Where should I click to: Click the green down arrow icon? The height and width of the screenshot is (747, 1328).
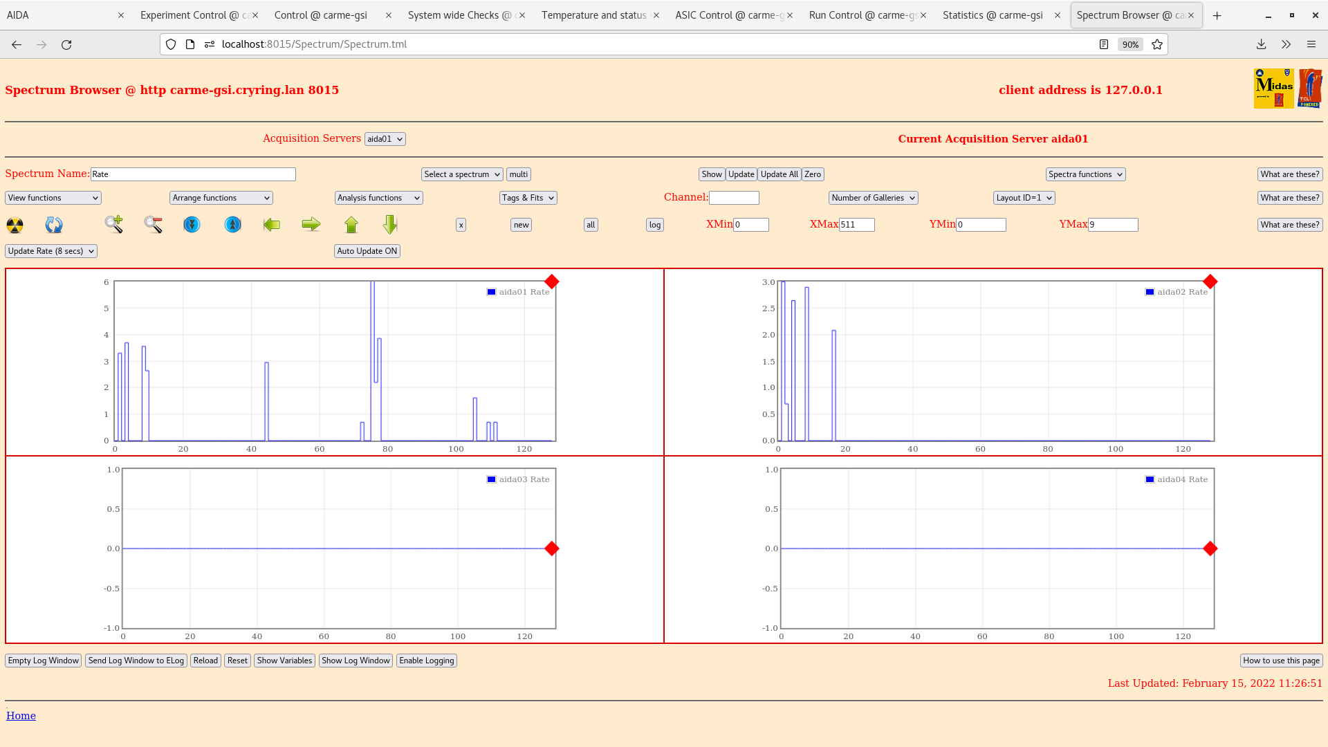tap(390, 224)
